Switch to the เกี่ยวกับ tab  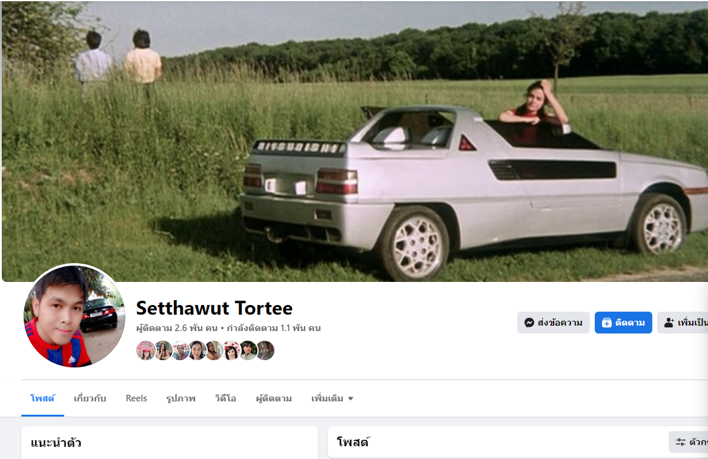90,398
